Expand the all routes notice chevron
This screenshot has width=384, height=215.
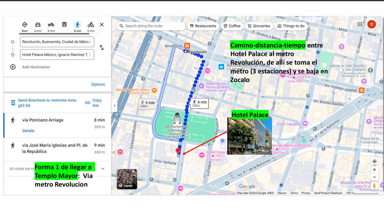click(x=103, y=169)
